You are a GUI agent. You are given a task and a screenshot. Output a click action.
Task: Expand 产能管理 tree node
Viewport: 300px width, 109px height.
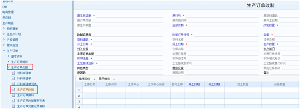tap(4, 40)
